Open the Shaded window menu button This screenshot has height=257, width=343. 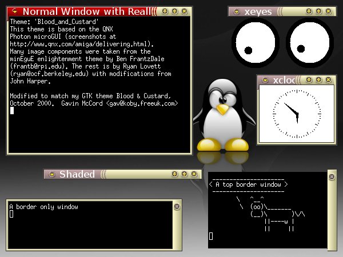pos(52,174)
